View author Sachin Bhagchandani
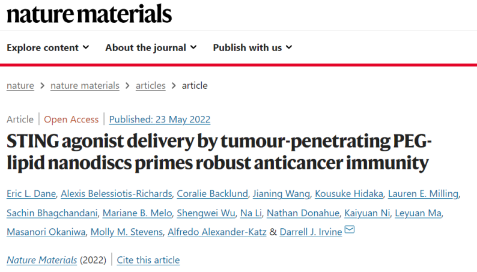Image resolution: width=477 pixels, height=272 pixels. tap(52, 213)
